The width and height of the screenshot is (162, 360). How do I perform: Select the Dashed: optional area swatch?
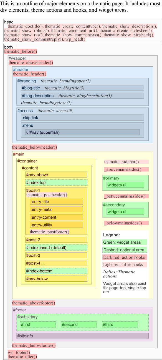[125, 250]
